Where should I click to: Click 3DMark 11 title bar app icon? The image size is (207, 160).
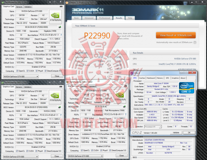point(67,3)
